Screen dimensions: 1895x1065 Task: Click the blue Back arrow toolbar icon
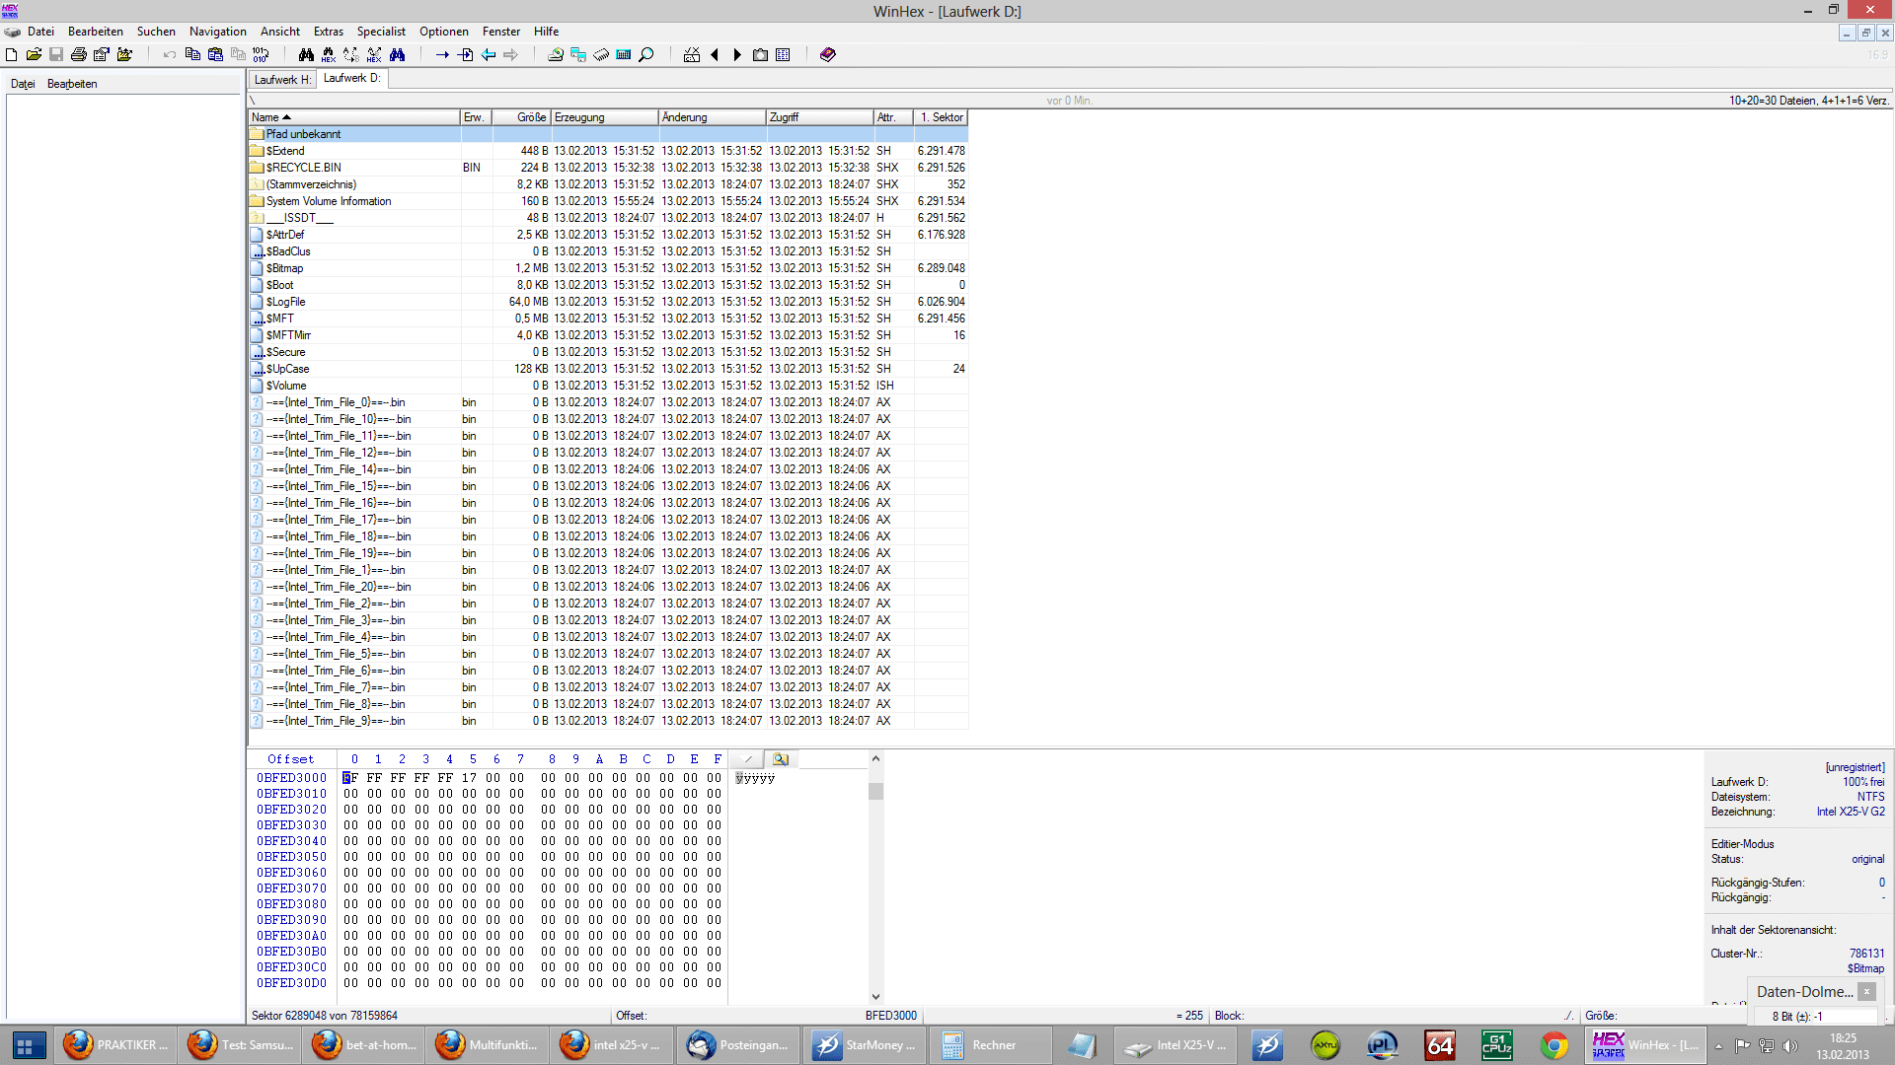[488, 55]
